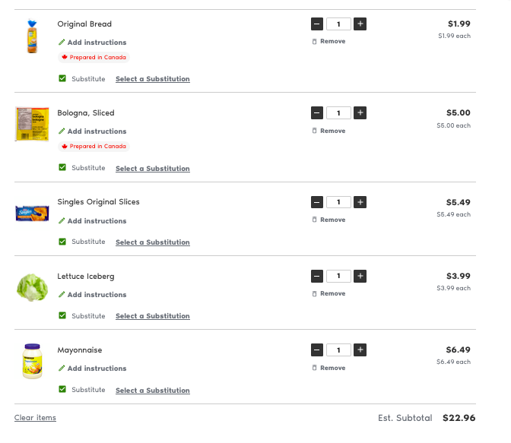Click minus icon for Lettuce Iceberg
The height and width of the screenshot is (443, 511).
[x=317, y=276]
